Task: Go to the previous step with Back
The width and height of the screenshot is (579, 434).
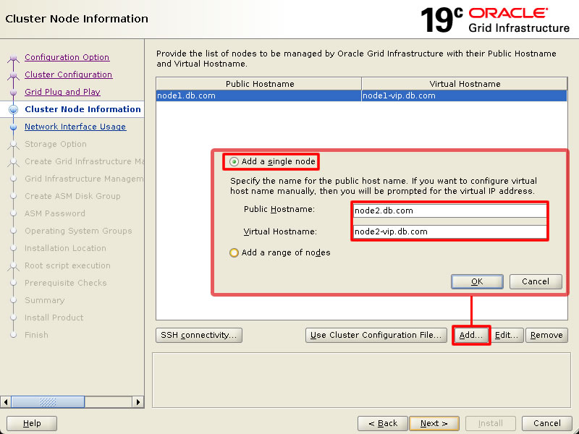Action: (383, 423)
